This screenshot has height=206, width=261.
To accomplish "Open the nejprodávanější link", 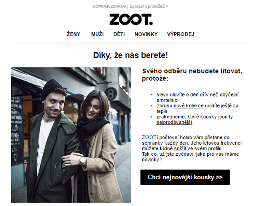I will pyautogui.click(x=174, y=122).
